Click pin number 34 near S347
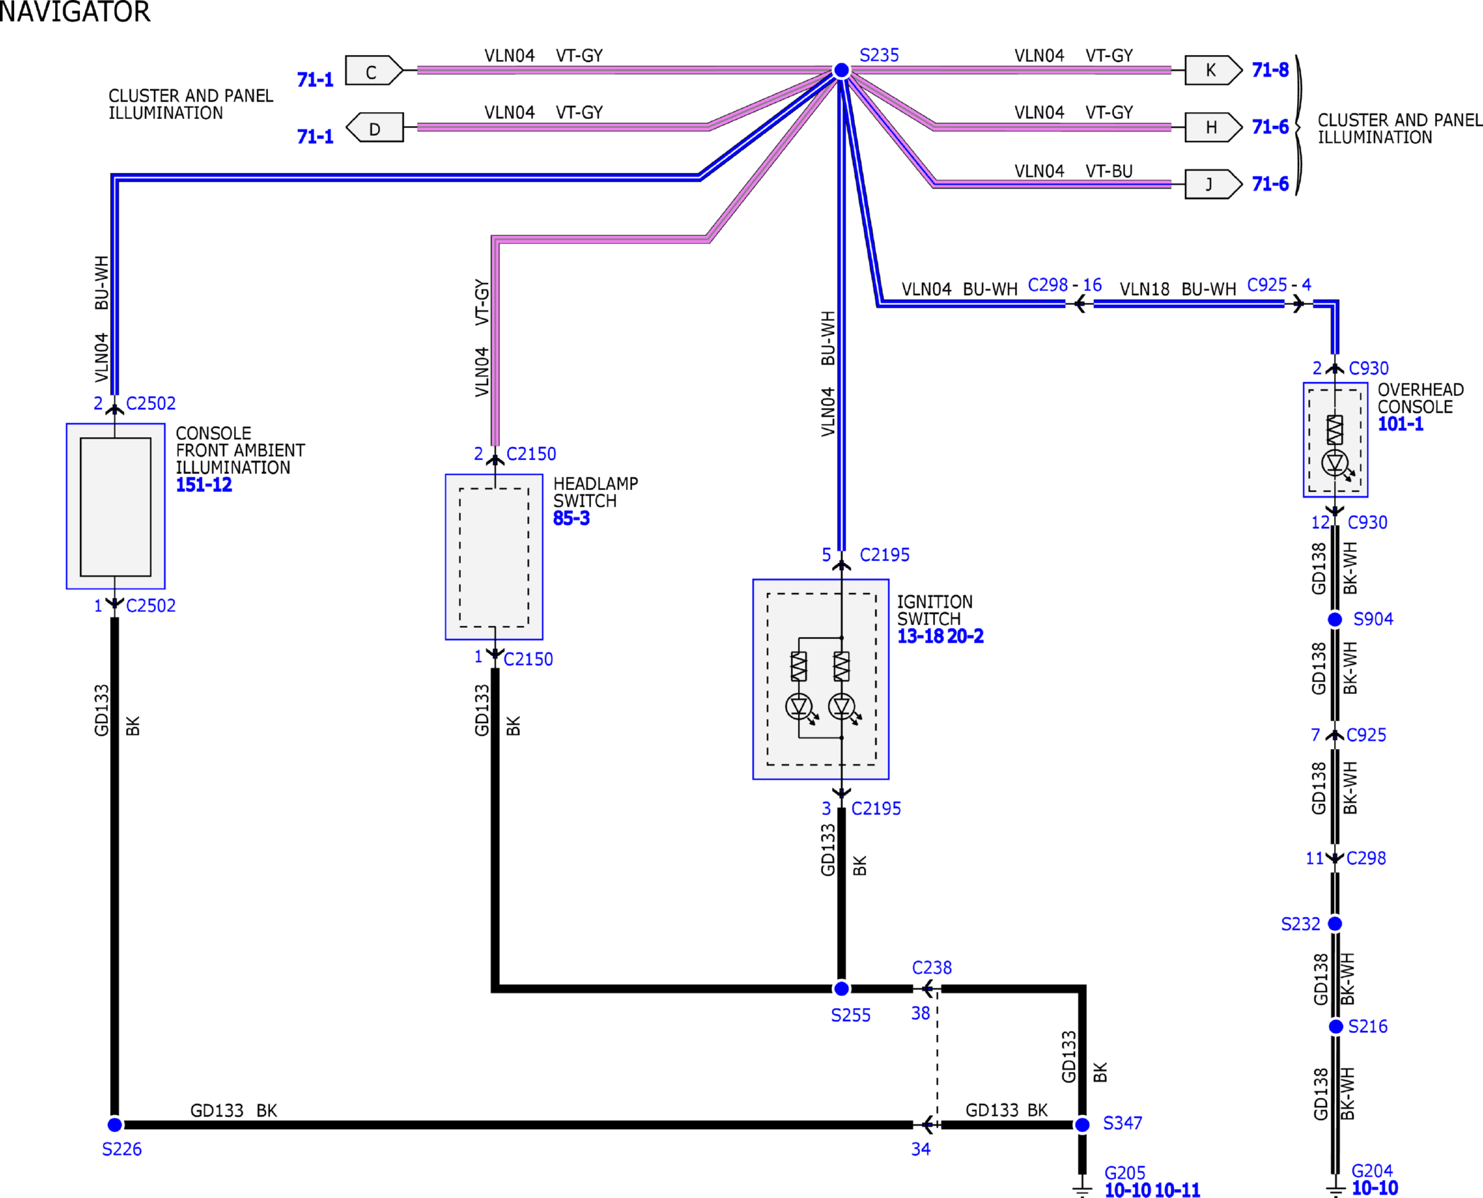The height and width of the screenshot is (1198, 1483). pos(921,1150)
